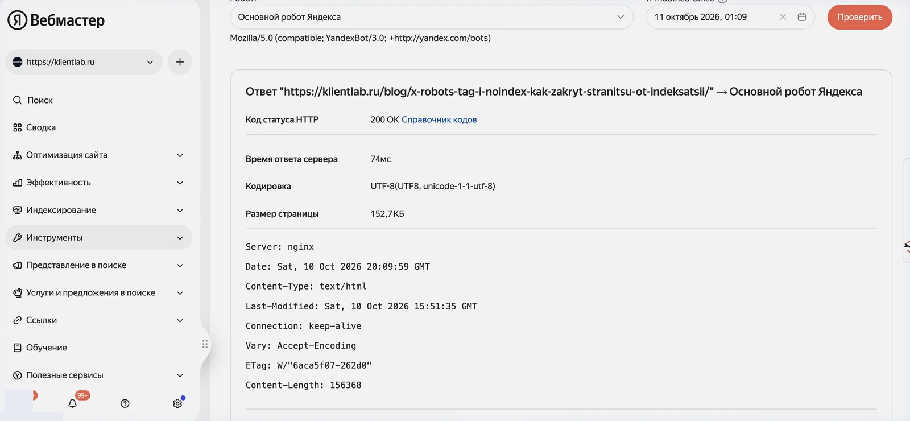Click the 152,7КБ page size value
The height and width of the screenshot is (421, 910).
click(387, 214)
